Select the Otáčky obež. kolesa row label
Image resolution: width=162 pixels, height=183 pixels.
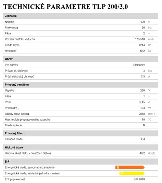[x=17, y=114]
